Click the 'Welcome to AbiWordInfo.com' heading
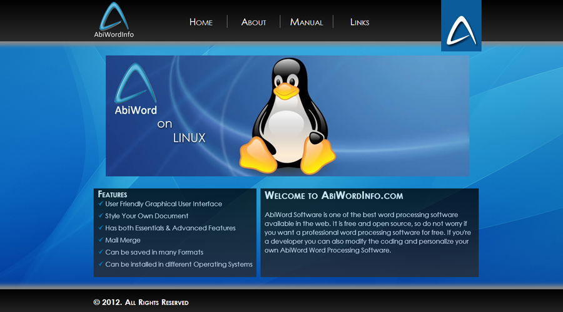The width and height of the screenshot is (563, 312). tap(334, 195)
